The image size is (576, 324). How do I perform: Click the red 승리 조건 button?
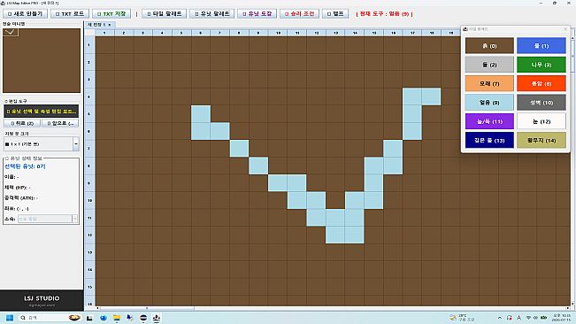(x=299, y=14)
